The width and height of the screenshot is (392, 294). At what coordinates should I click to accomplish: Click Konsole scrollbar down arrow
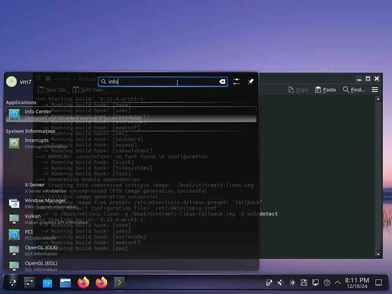pos(378,254)
